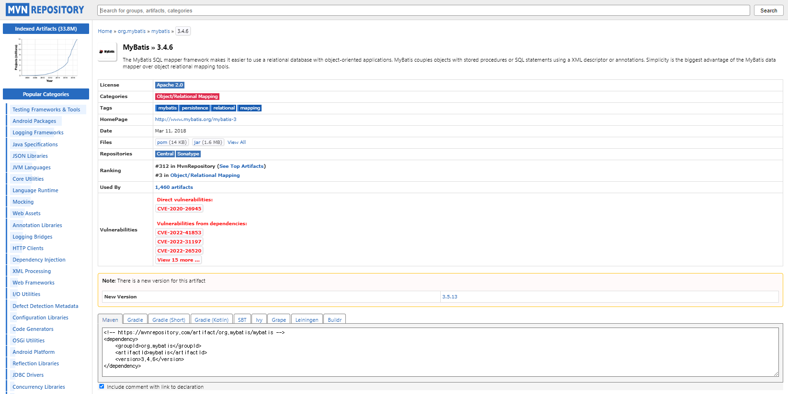The height and width of the screenshot is (394, 788).
Task: Open JVM Languages category
Action: [x=32, y=167]
